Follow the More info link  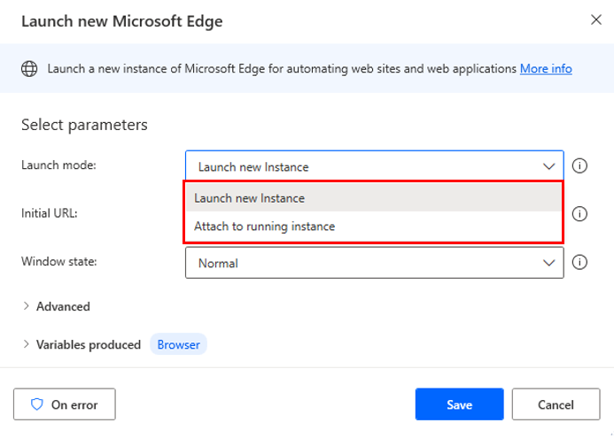546,69
